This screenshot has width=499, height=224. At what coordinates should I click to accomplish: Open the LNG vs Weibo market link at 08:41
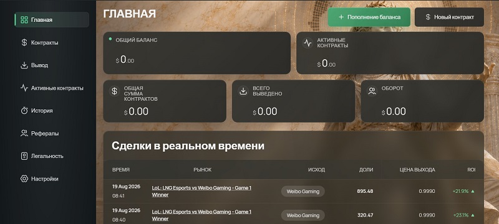[x=201, y=191]
